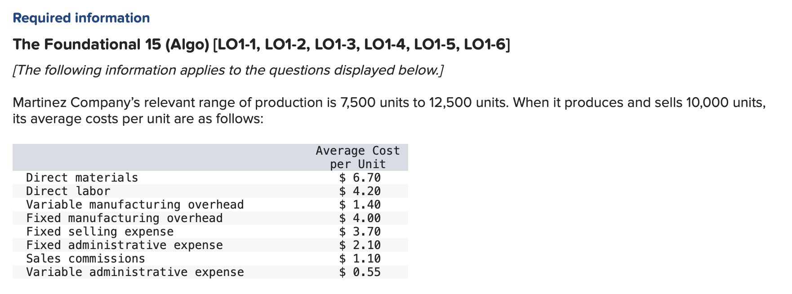Click the Fixed selling expense label
792x294 pixels.
100,232
